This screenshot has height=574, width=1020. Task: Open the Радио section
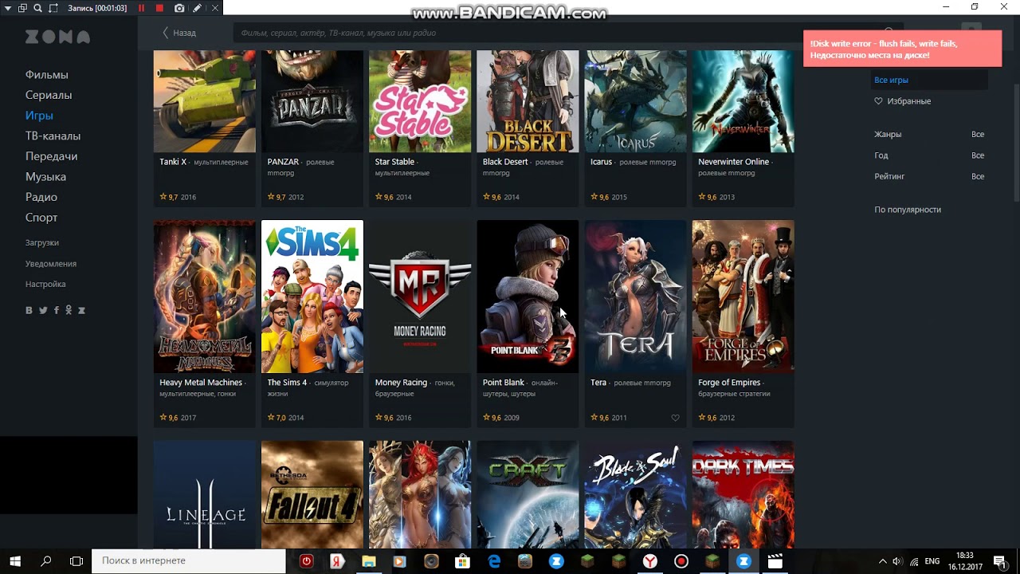pos(41,197)
